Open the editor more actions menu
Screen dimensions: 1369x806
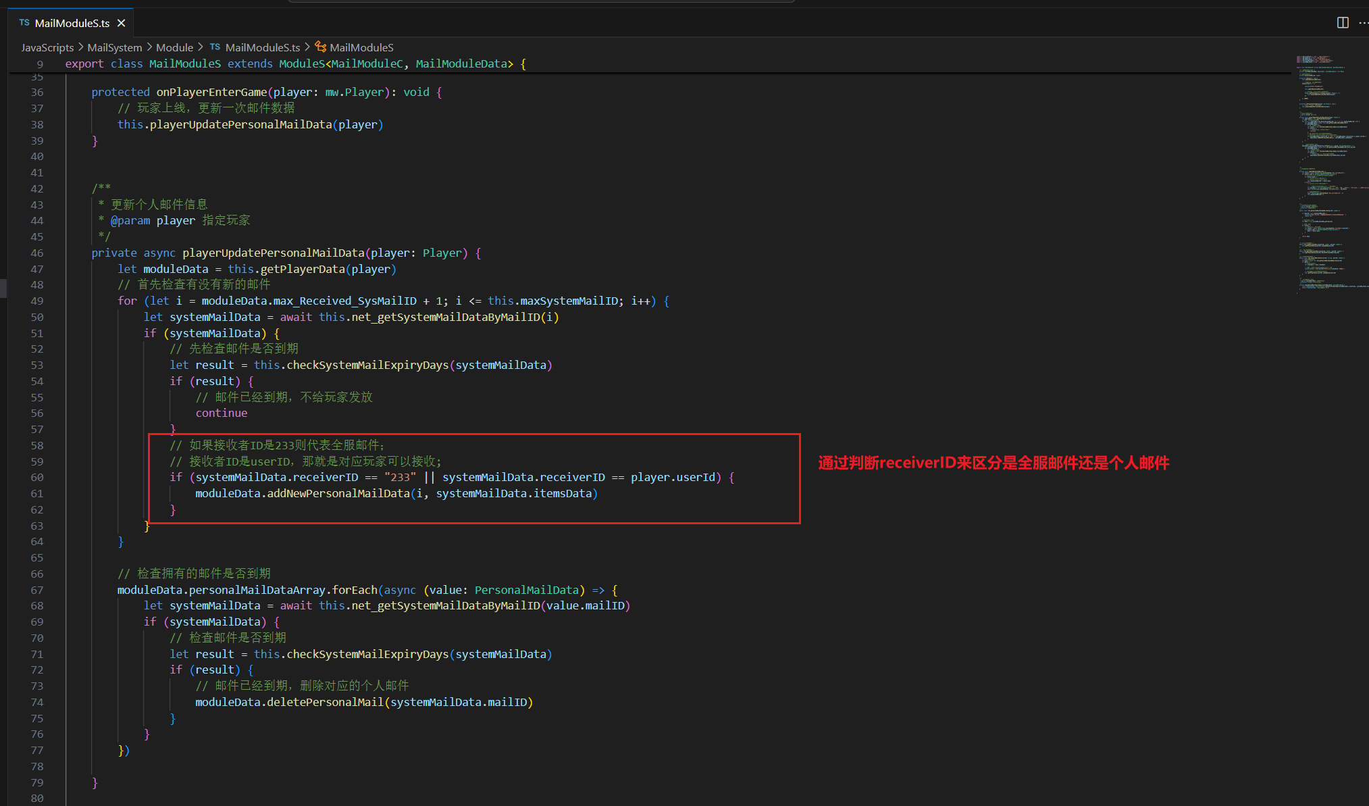1363,23
